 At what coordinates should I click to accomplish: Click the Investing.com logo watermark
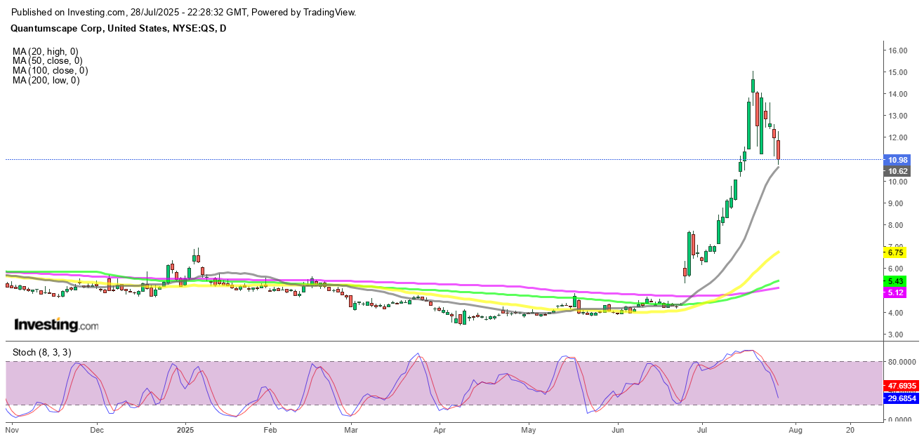coord(56,325)
